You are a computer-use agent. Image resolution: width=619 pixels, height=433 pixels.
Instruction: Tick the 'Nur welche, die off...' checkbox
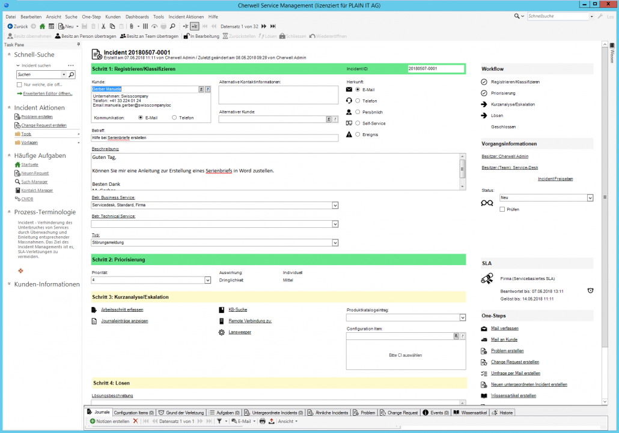19,85
